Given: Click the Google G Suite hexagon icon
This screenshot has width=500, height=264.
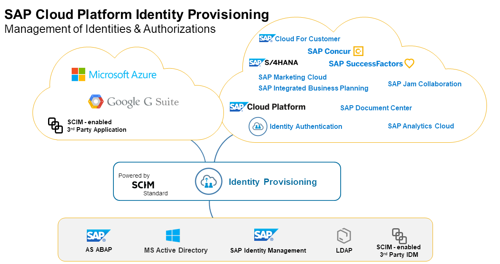Looking at the screenshot, I should coord(96,101).
